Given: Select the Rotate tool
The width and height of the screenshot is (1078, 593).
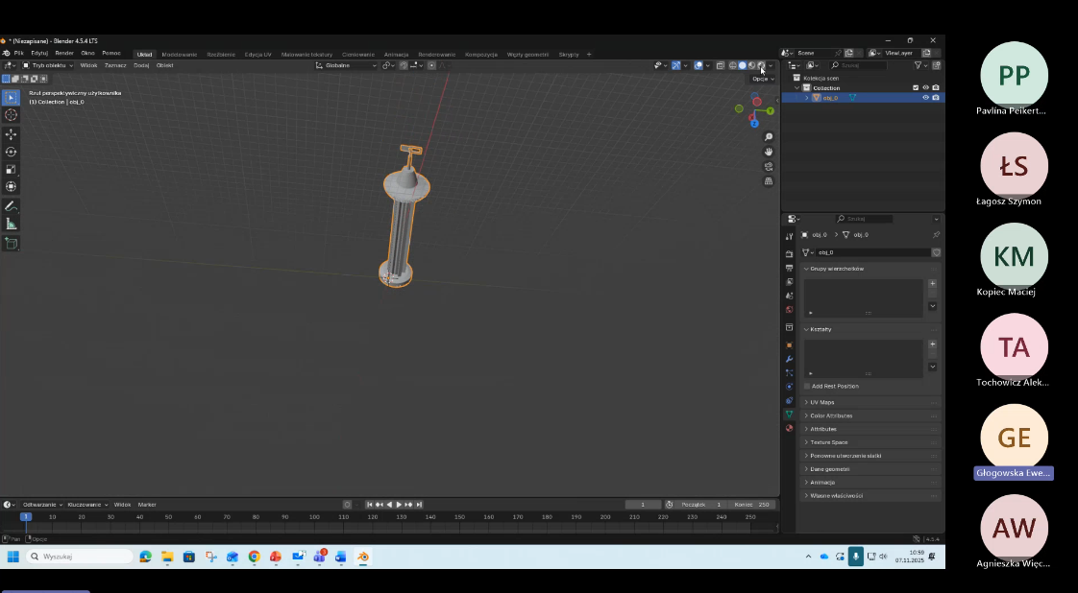Looking at the screenshot, I should tap(11, 152).
